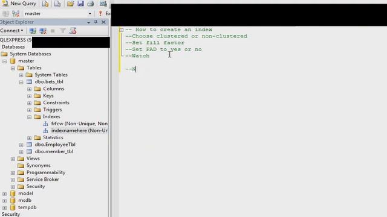Viewport: 387px width, 217px height.
Task: Select the dbo.bets_tbl table
Action: point(49,82)
